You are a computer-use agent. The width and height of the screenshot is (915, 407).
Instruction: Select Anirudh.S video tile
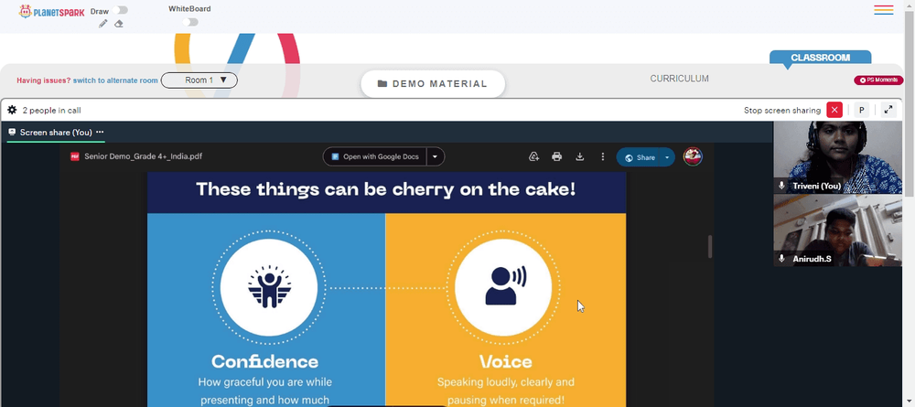(837, 230)
